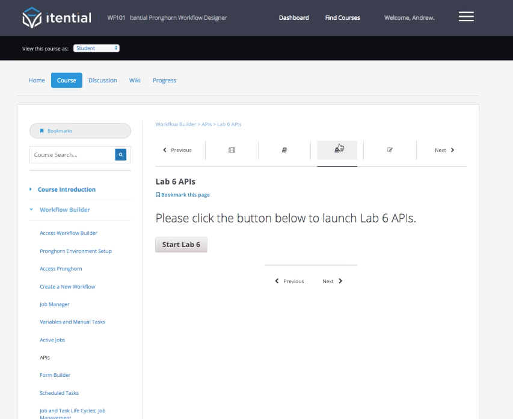This screenshot has height=419, width=513.
Task: Open the Find Courses link
Action: tap(342, 18)
